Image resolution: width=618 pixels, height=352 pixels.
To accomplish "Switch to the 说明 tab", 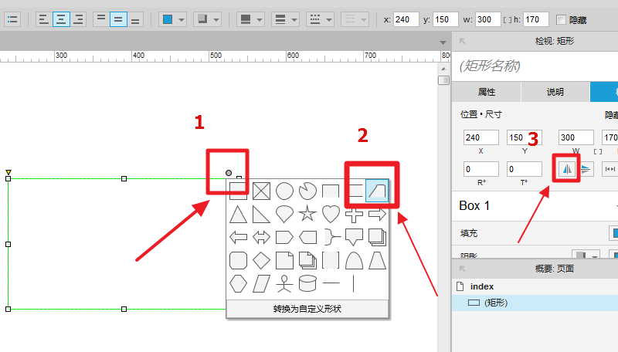I will tap(555, 92).
